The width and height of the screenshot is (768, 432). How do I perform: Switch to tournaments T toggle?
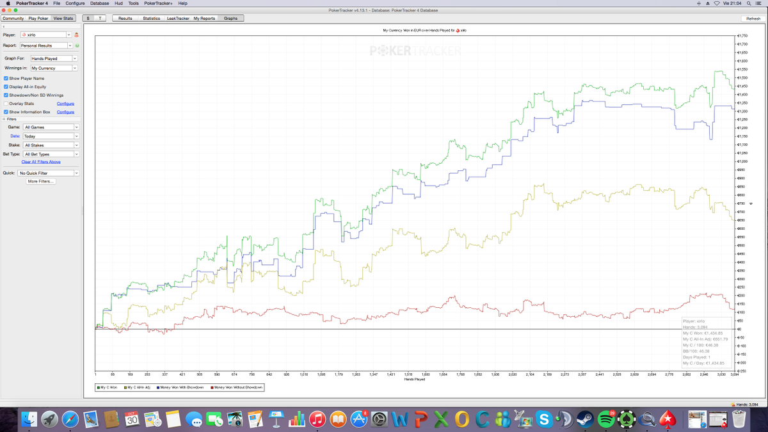point(100,18)
